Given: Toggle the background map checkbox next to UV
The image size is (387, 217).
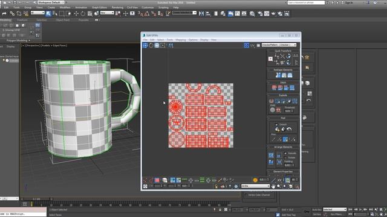Looking at the screenshot, I should [x=258, y=45].
